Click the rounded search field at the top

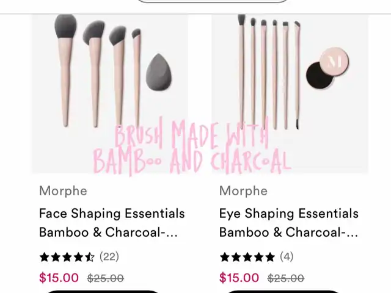213,1
